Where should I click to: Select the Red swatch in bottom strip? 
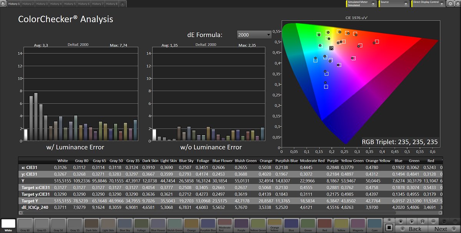tap(324, 225)
